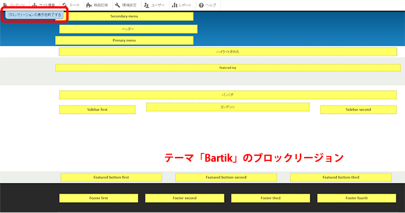Click the people icon beside ユーザー
Viewport: 405px width, 213px height.
coord(147,5)
